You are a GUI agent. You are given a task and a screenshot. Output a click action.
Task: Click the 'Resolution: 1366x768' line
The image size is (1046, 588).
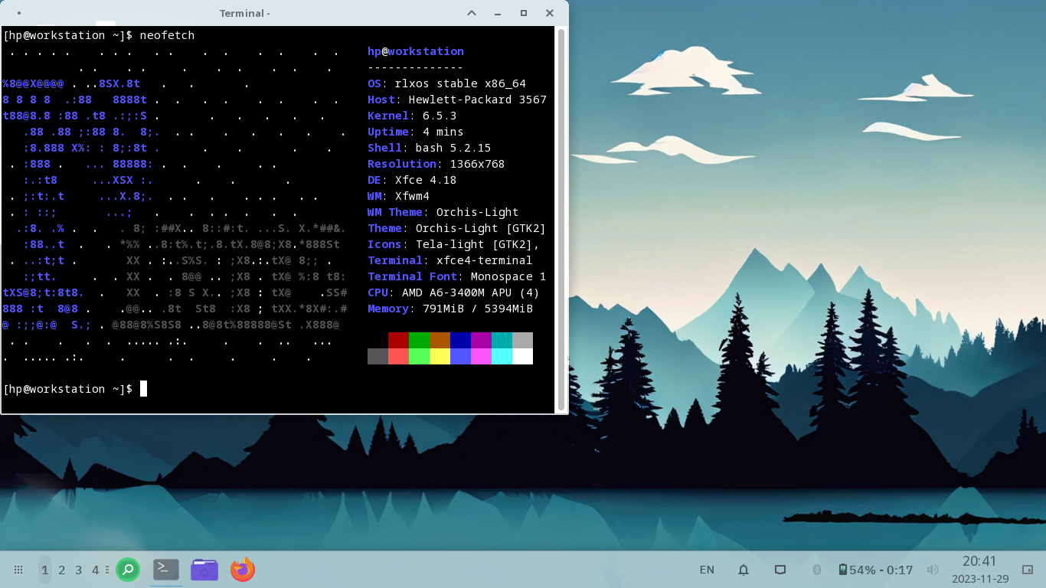(436, 164)
